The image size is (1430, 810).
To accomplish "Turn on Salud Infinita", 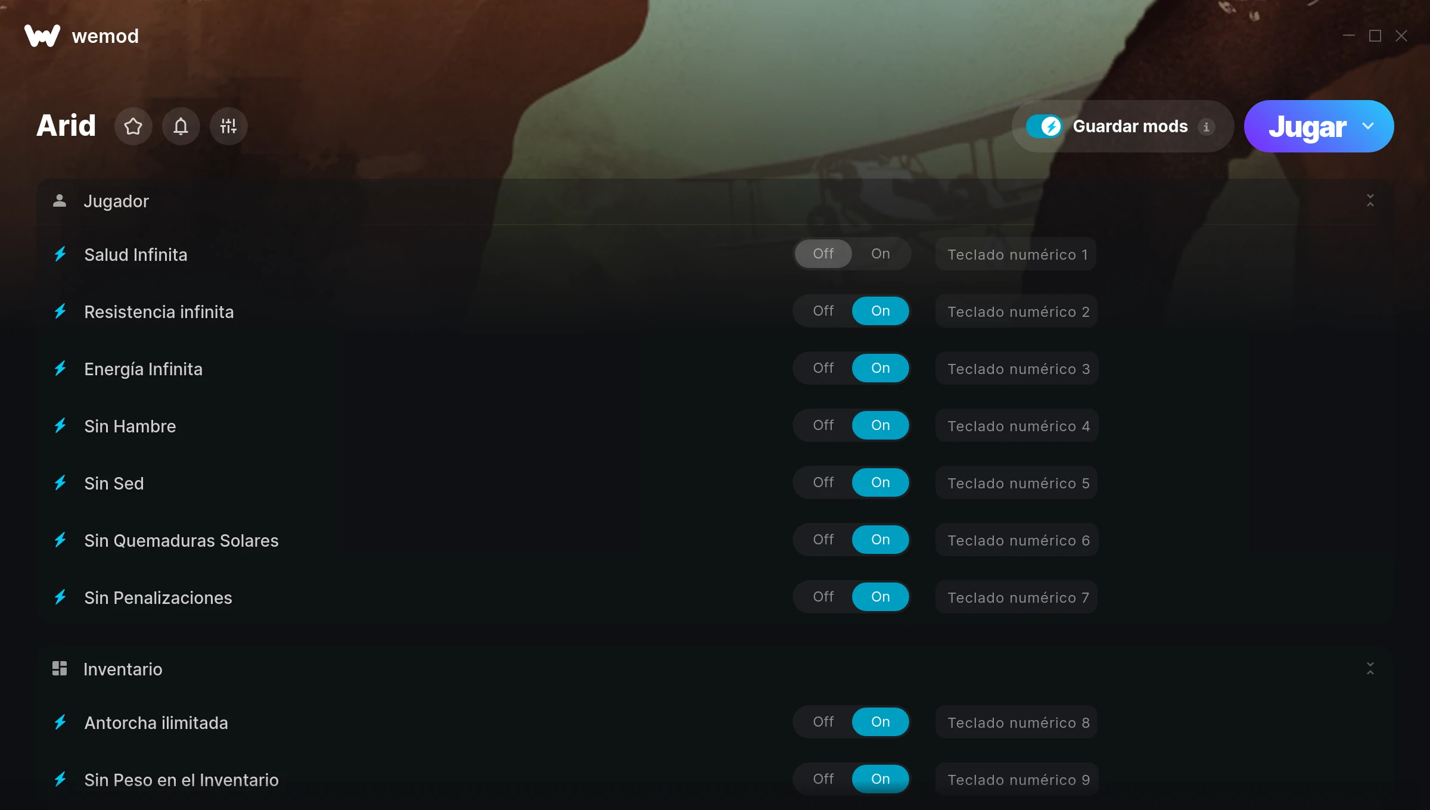I will (x=881, y=254).
